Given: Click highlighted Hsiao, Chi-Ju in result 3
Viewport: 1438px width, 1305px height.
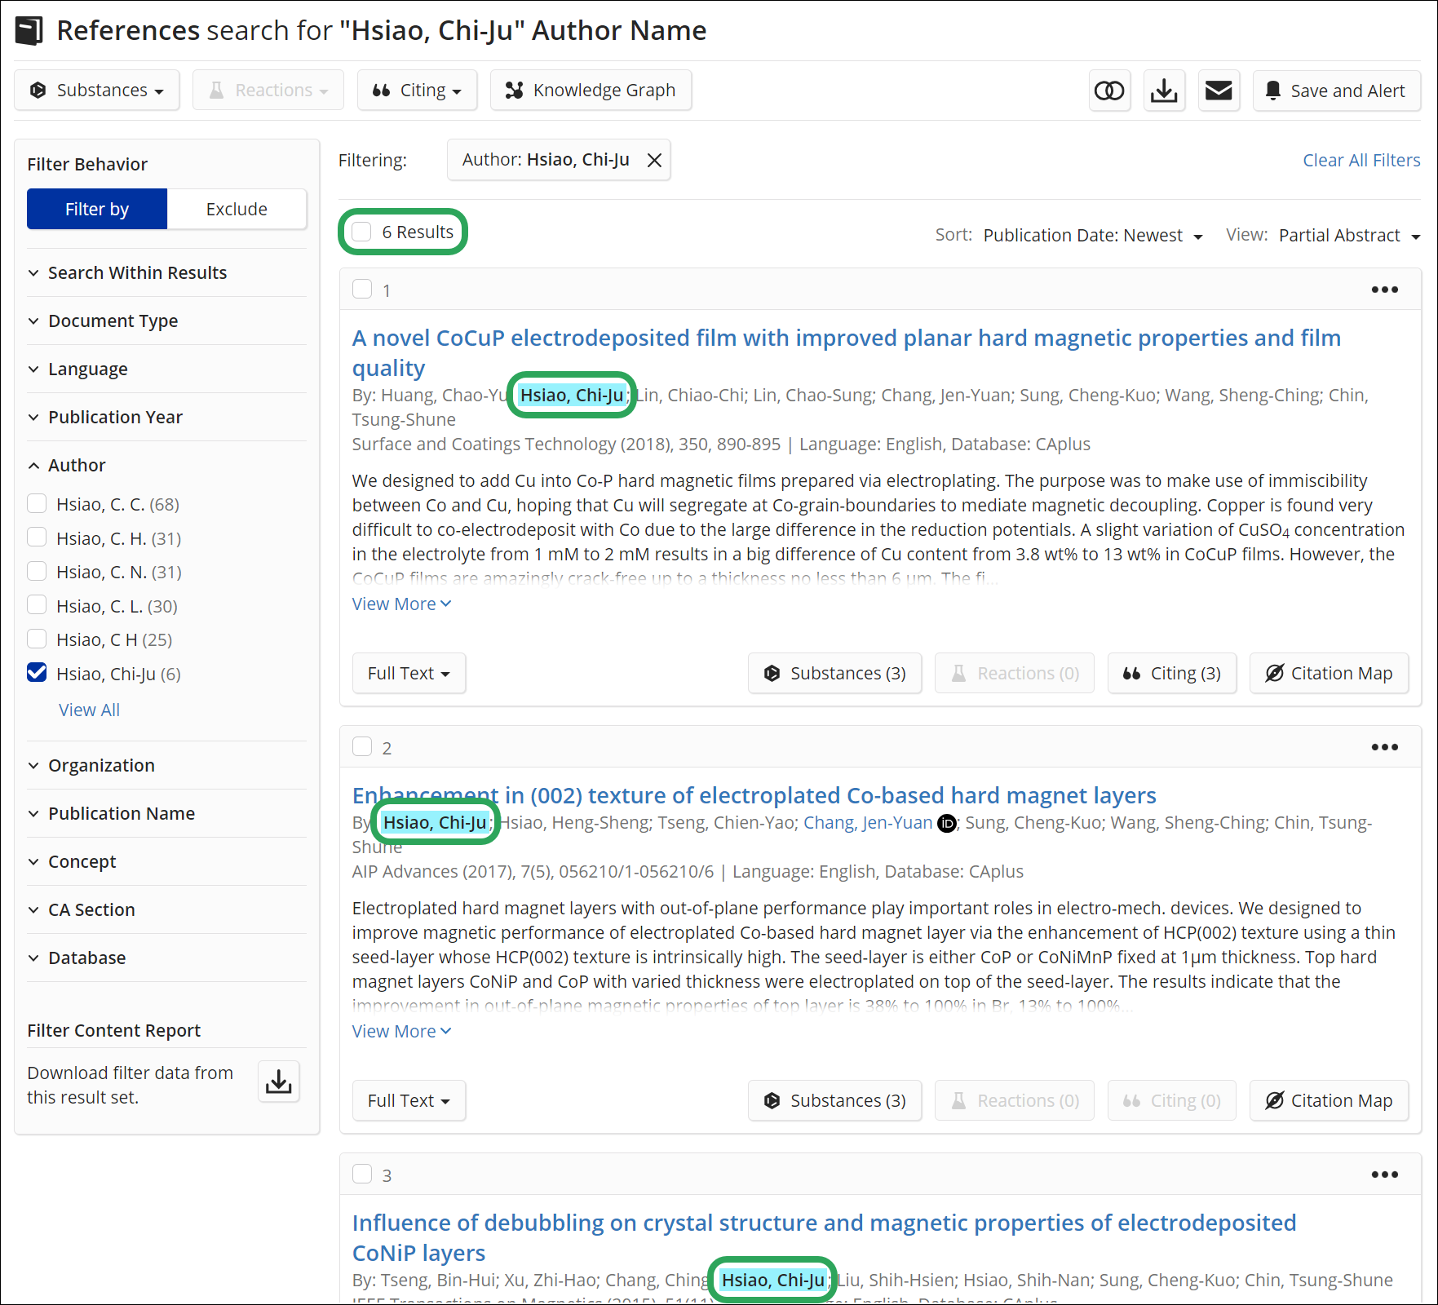Looking at the screenshot, I should [x=772, y=1281].
